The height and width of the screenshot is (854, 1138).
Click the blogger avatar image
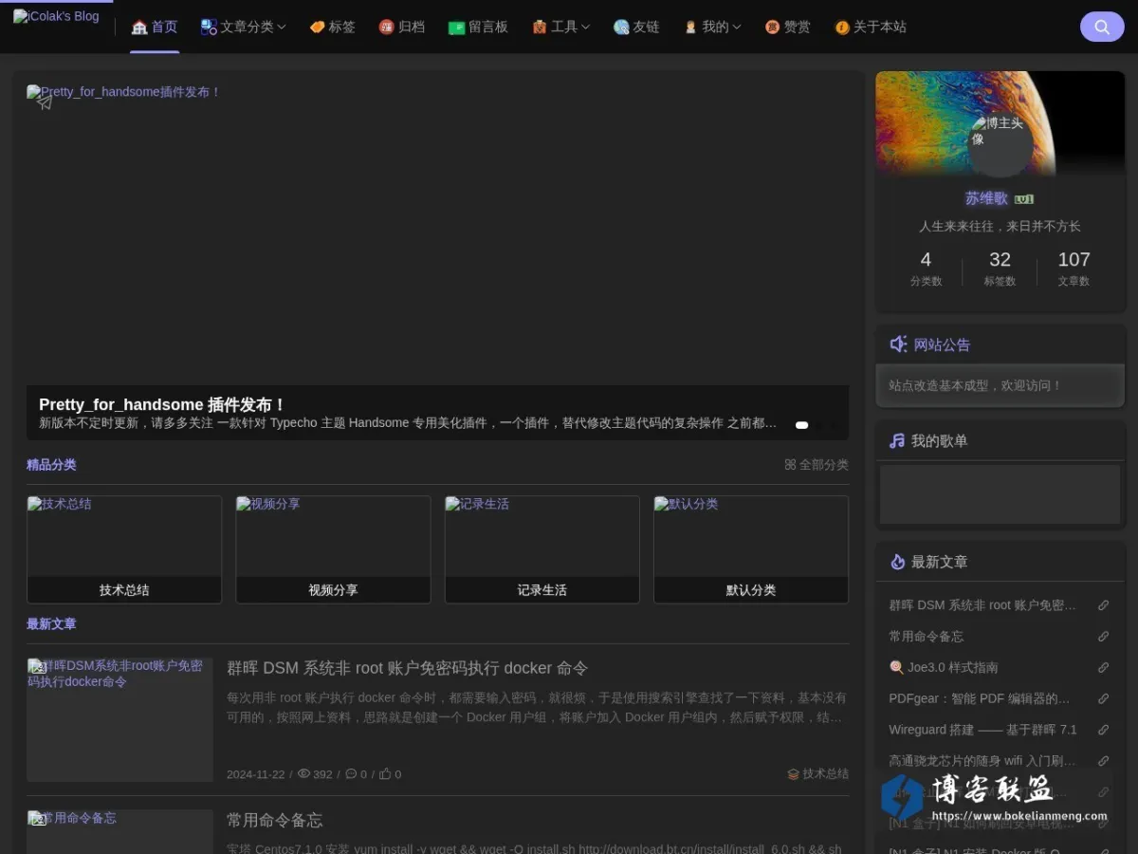1000,142
